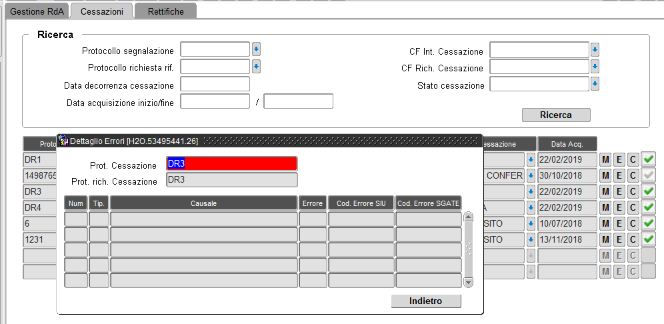
Task: Open the Rettifiche tab
Action: [165, 11]
